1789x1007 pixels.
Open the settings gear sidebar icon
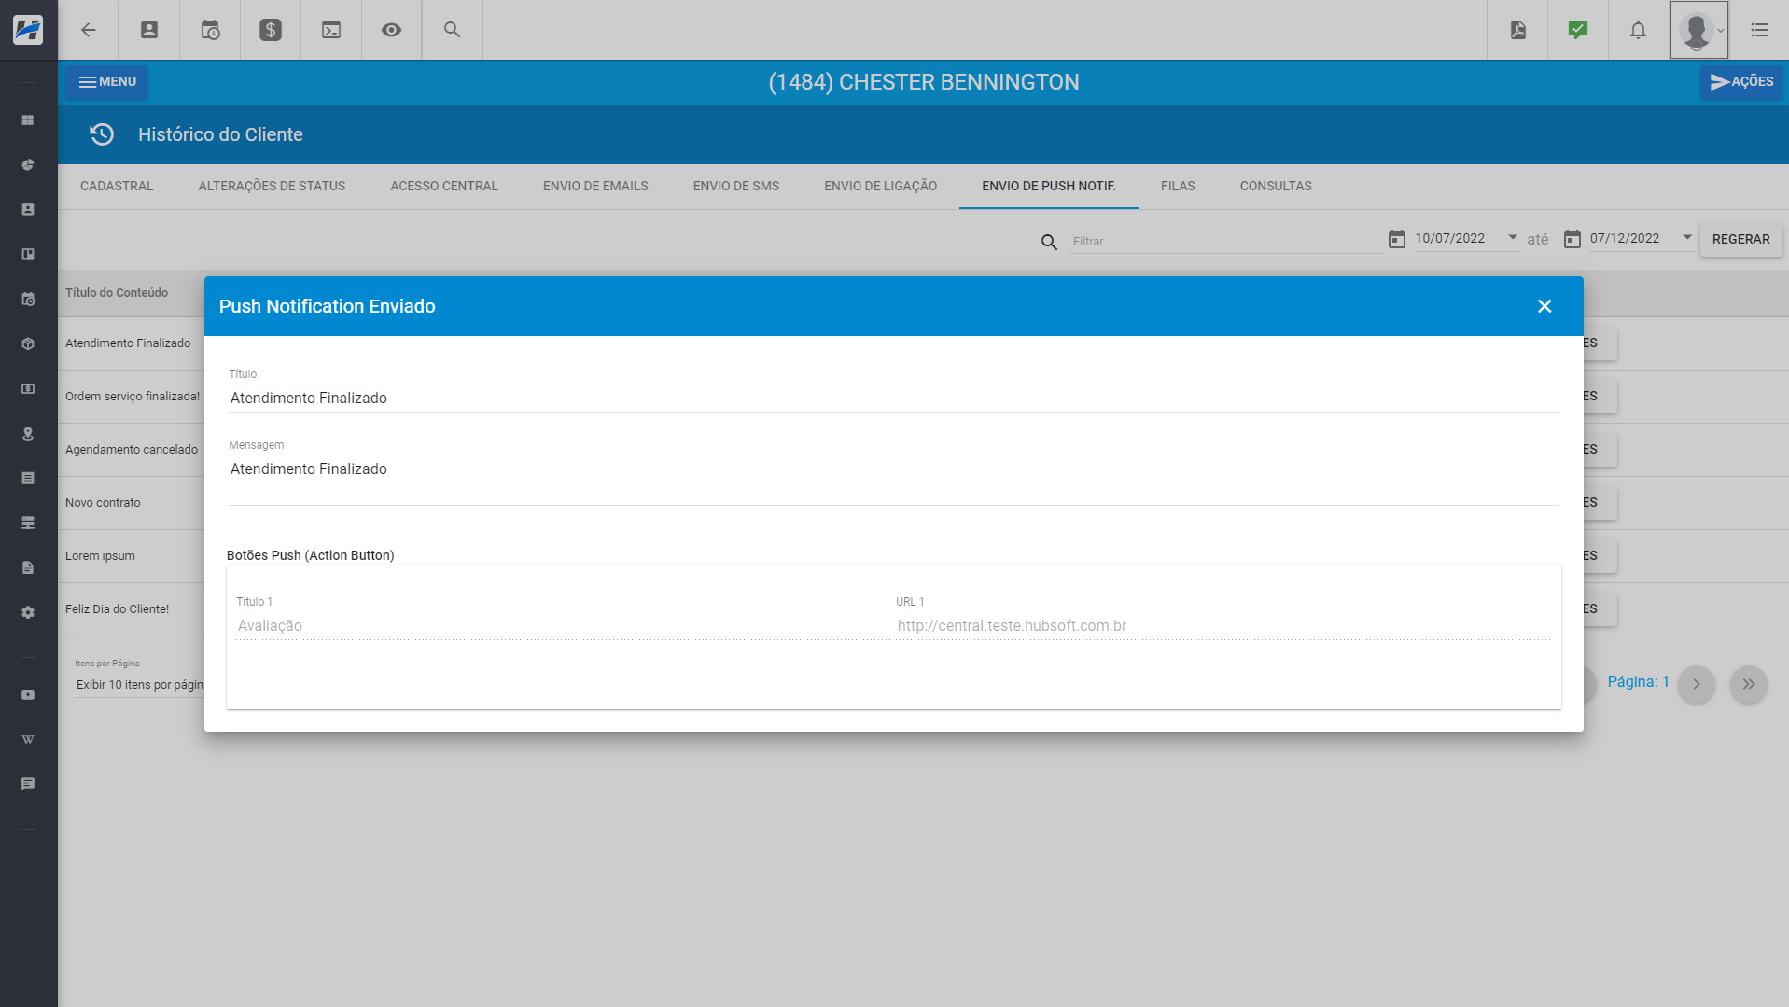(28, 612)
